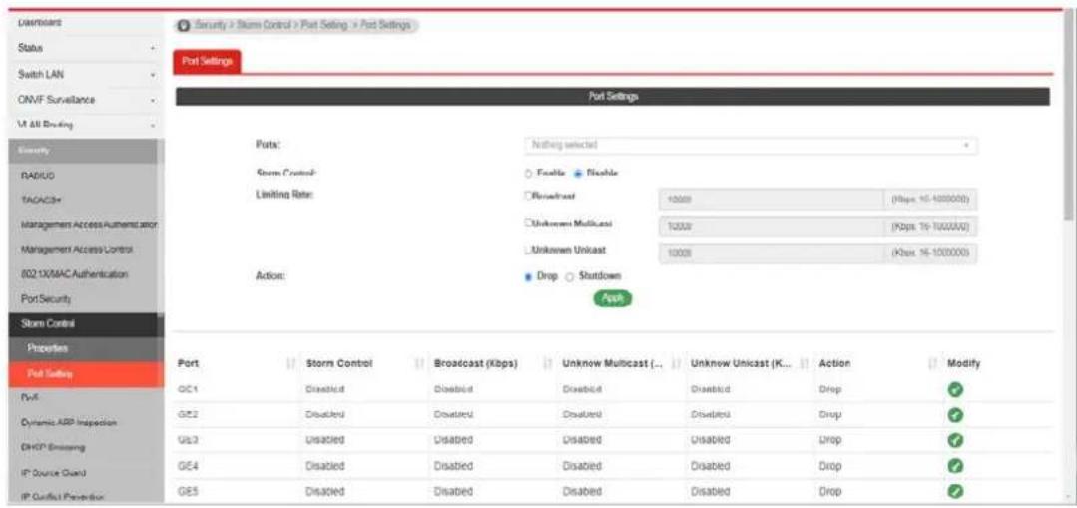Click the breadcrumb home icon before Security
The width and height of the screenshot is (1077, 508).
pyautogui.click(x=184, y=25)
